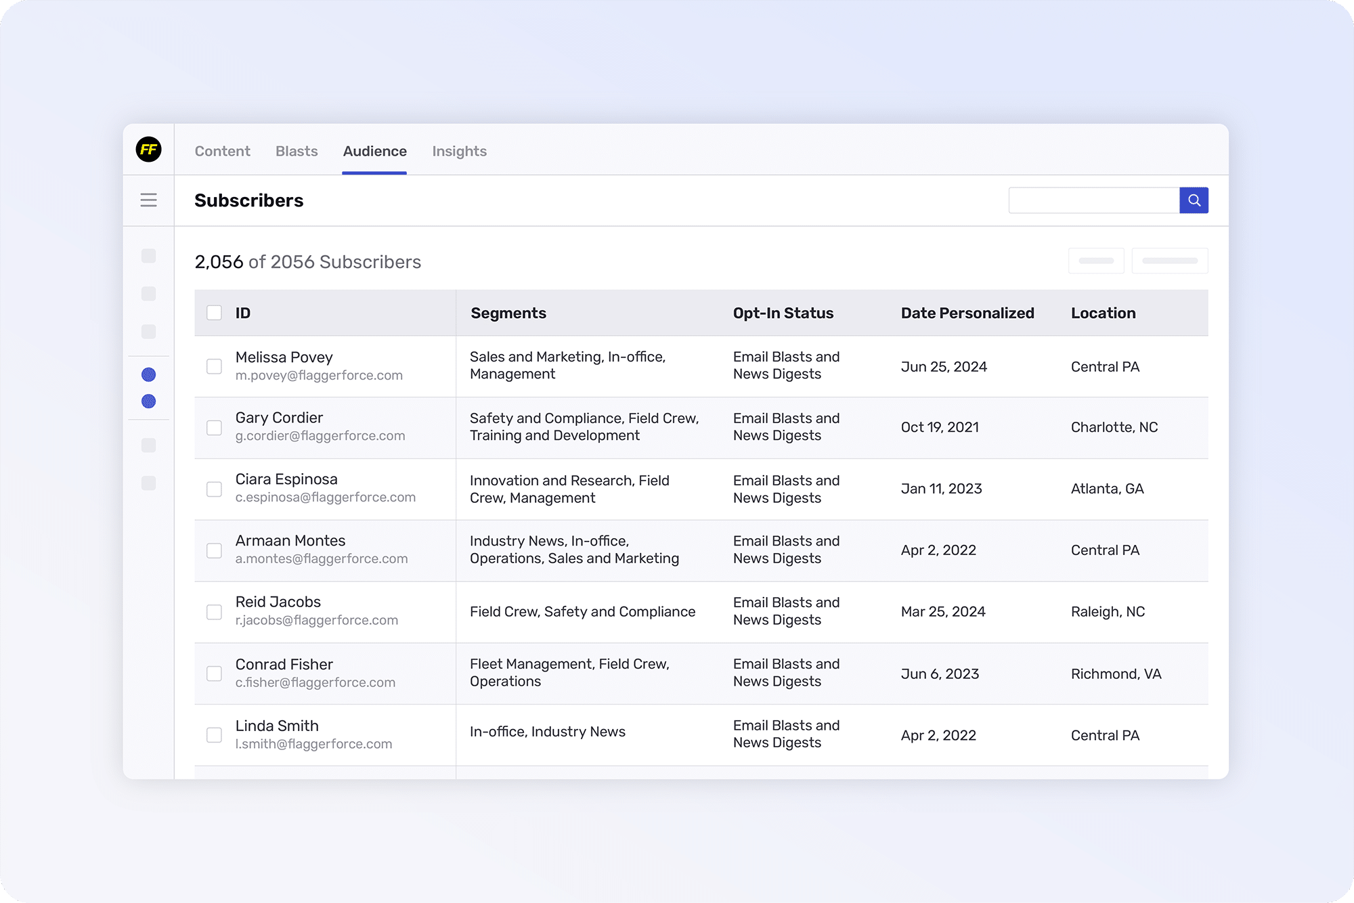Toggle the select-all checkbox beside ID
This screenshot has height=903, width=1354.
(x=214, y=313)
